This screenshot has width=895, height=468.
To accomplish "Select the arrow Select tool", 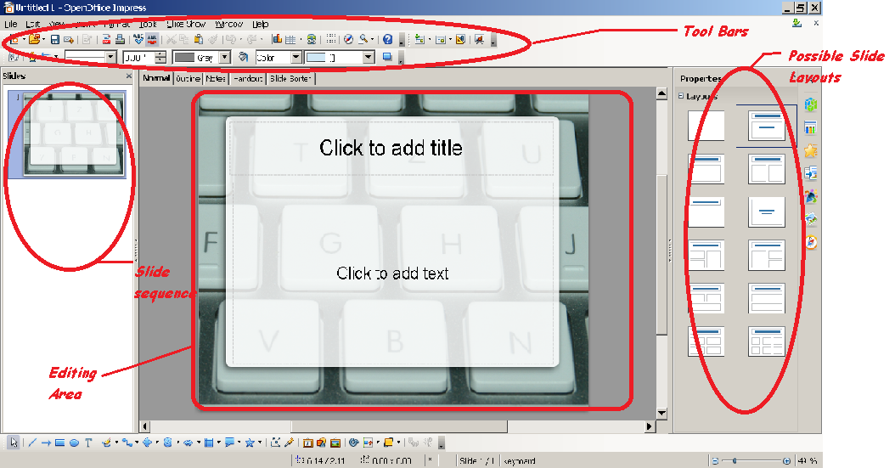I will click(x=14, y=443).
